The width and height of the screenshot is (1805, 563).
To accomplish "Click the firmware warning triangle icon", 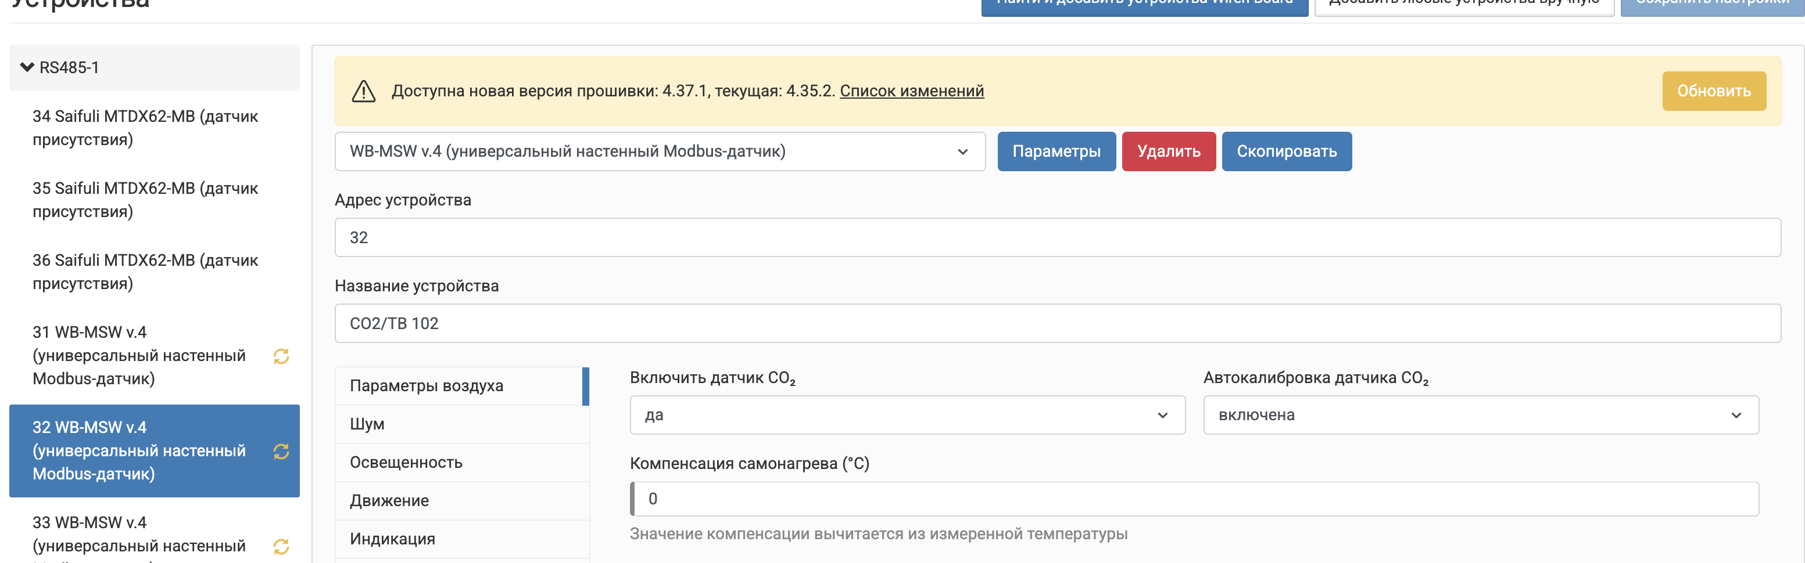I will point(364,91).
